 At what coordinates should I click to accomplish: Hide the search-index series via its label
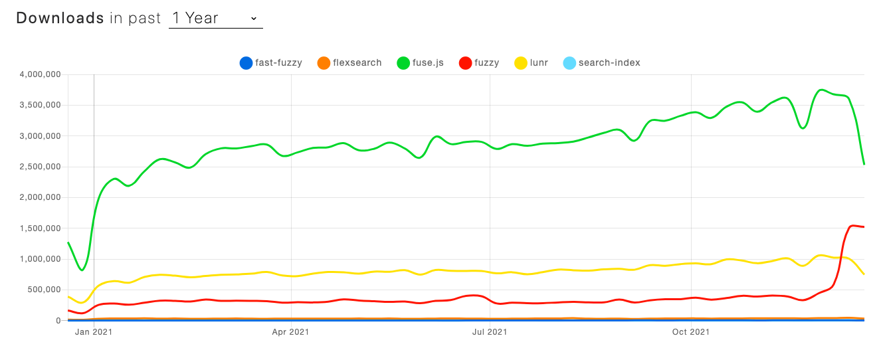pyautogui.click(x=611, y=63)
